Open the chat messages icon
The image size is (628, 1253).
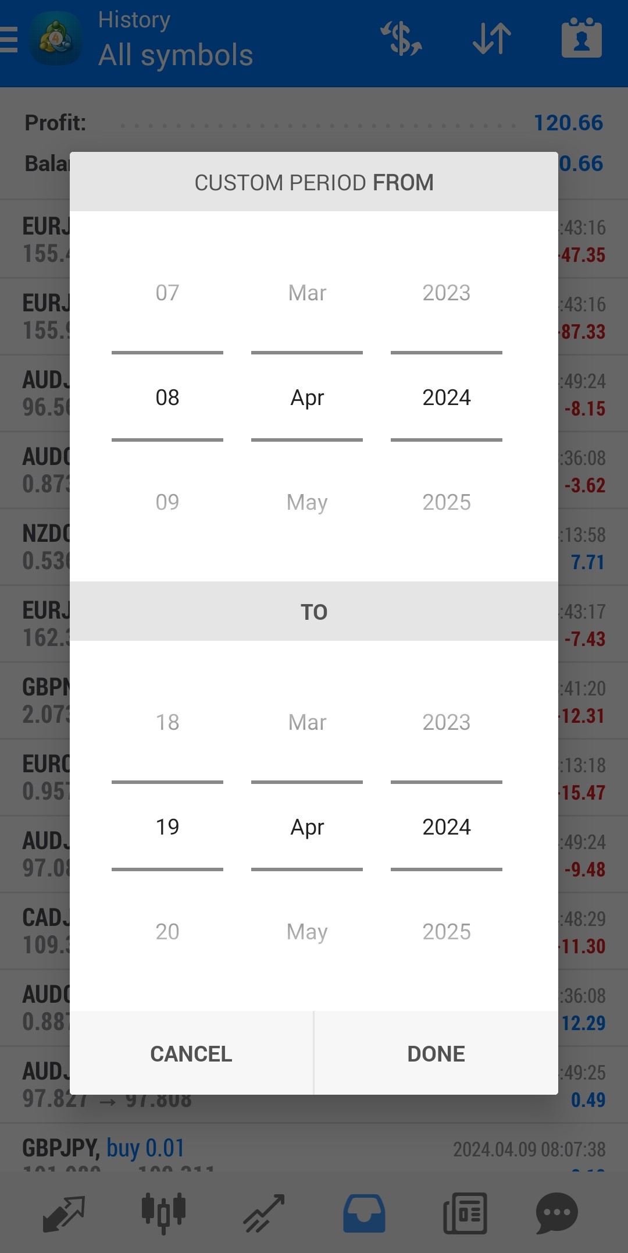click(x=556, y=1213)
